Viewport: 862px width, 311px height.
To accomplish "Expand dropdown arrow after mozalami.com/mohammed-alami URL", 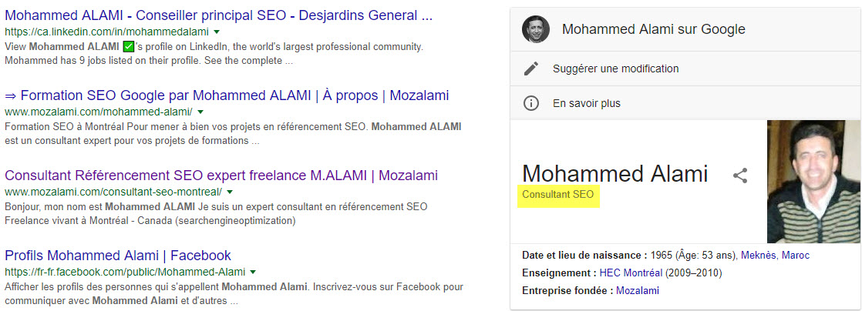I will pos(200,112).
